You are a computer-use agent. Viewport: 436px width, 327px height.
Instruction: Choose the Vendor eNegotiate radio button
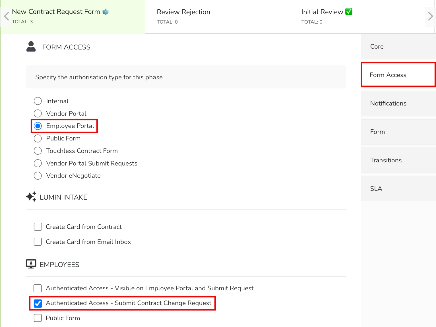[x=38, y=176]
